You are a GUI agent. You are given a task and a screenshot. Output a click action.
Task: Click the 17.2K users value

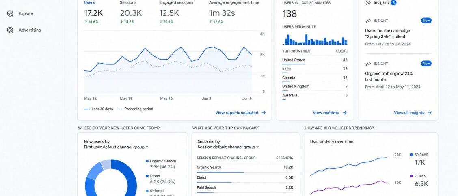coord(93,13)
